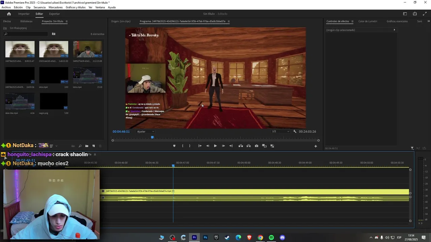Open the Ajustar zoom level dropdown

[x=145, y=131]
